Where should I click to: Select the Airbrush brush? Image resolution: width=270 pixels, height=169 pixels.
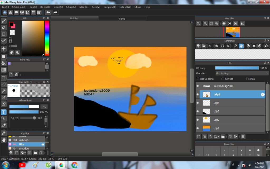tap(26, 140)
